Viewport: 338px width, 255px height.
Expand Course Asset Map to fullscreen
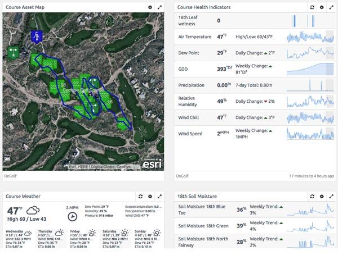click(160, 7)
